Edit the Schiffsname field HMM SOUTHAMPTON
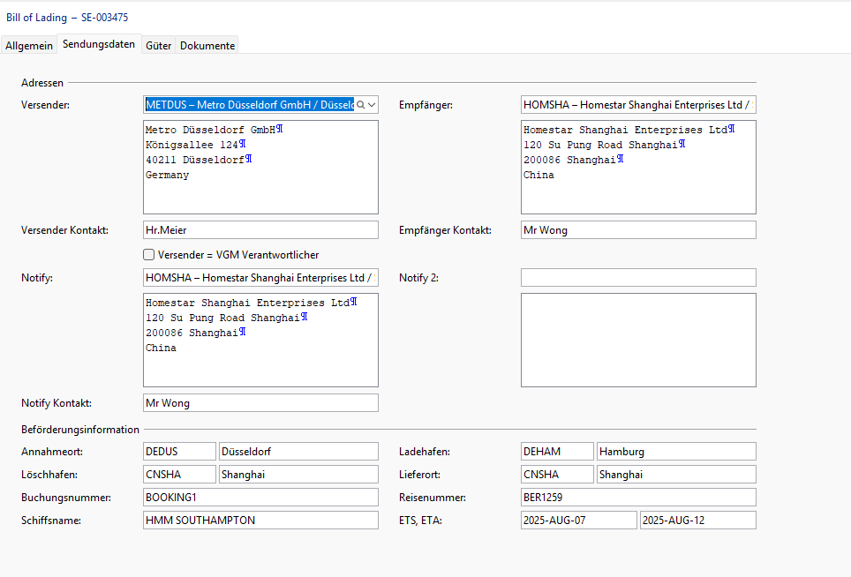 [x=260, y=520]
